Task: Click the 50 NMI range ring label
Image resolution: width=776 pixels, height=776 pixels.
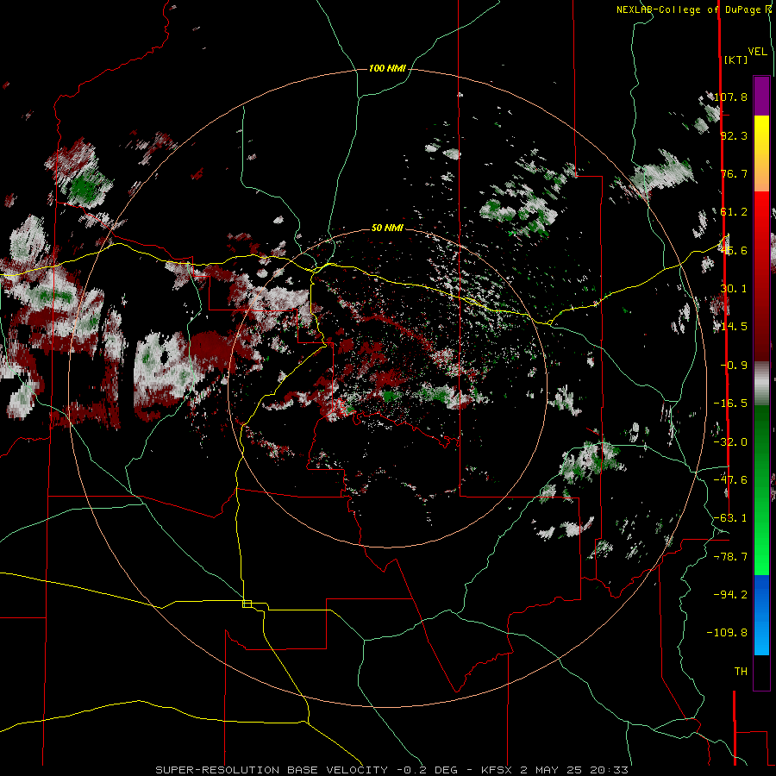Action: (387, 228)
